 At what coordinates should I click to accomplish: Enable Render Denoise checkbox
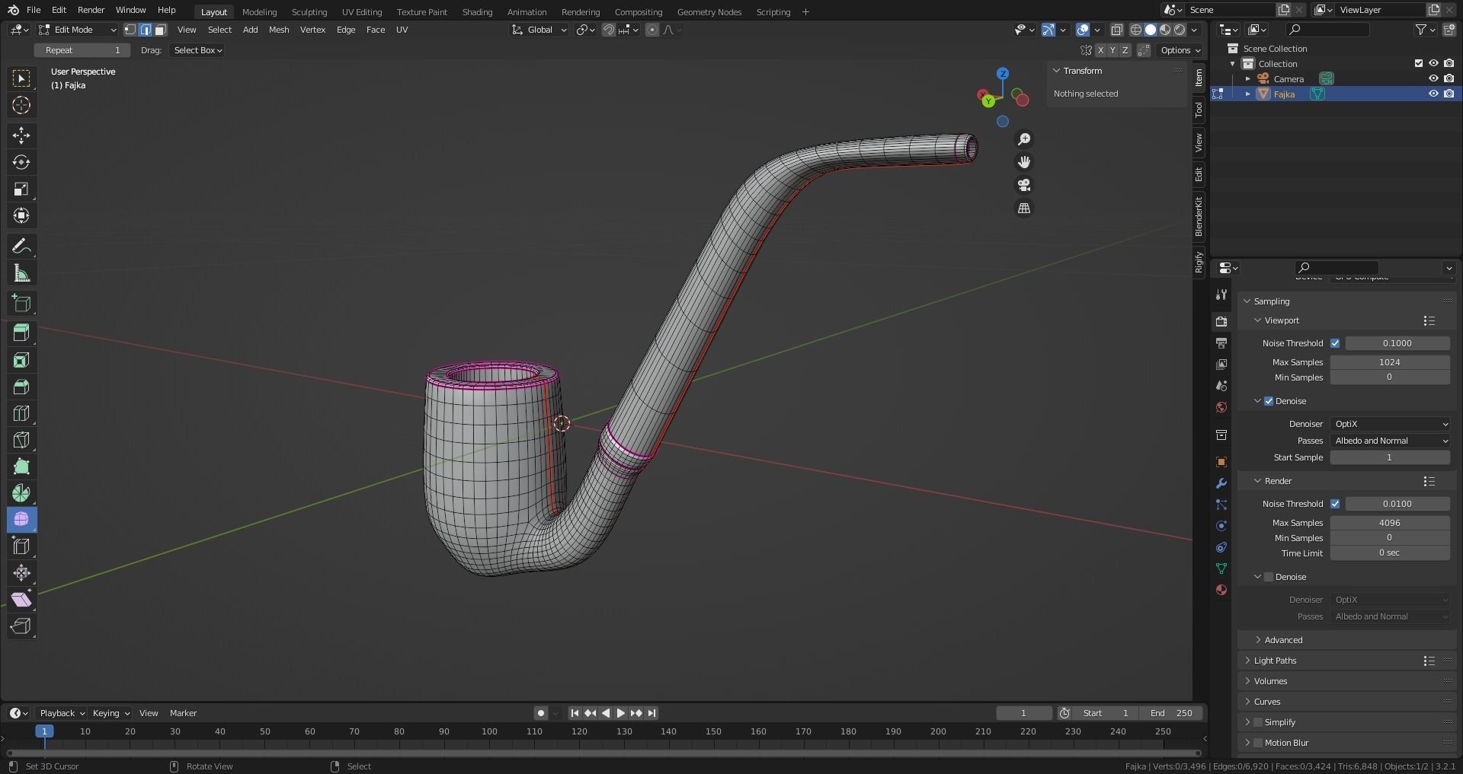point(1269,577)
